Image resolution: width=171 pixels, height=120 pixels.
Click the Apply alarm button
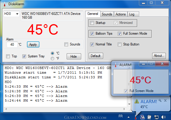(33, 45)
